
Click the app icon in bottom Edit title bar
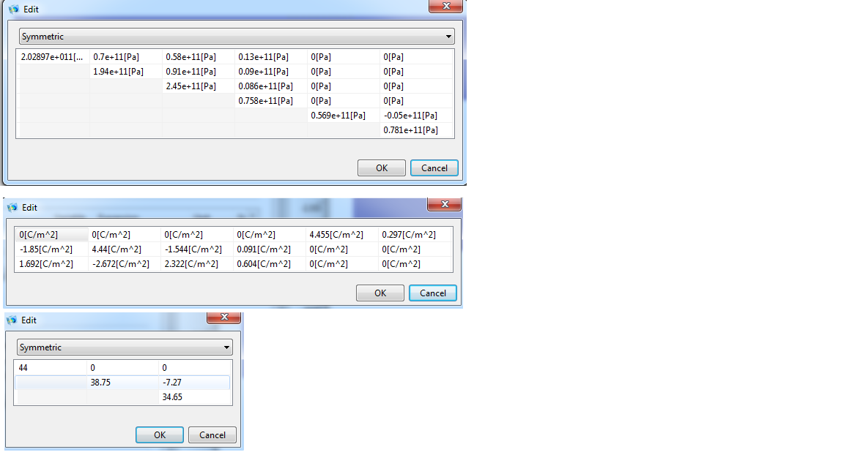[12, 320]
